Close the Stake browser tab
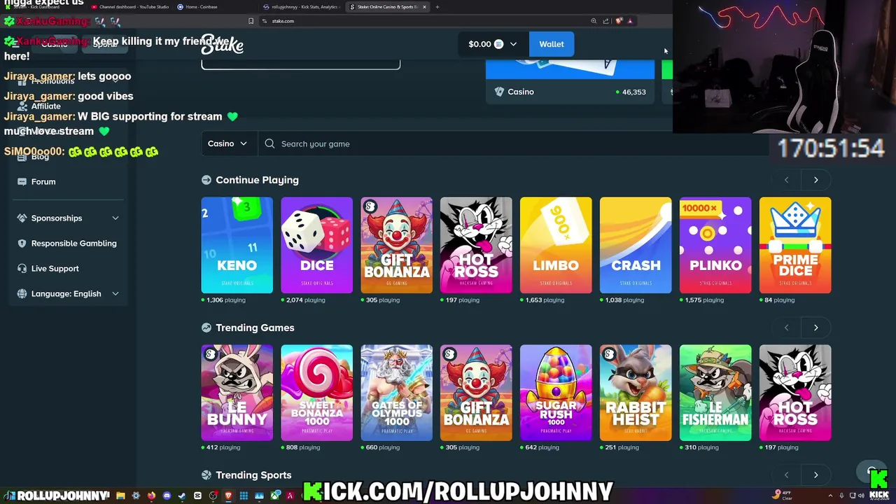The width and height of the screenshot is (896, 504). [424, 7]
